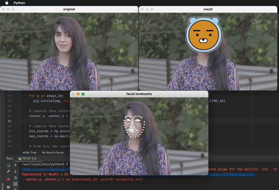This screenshot has width=279, height=190.
Task: Click 'Deprecated in NumPy 1.20' console text
Action: point(45,174)
